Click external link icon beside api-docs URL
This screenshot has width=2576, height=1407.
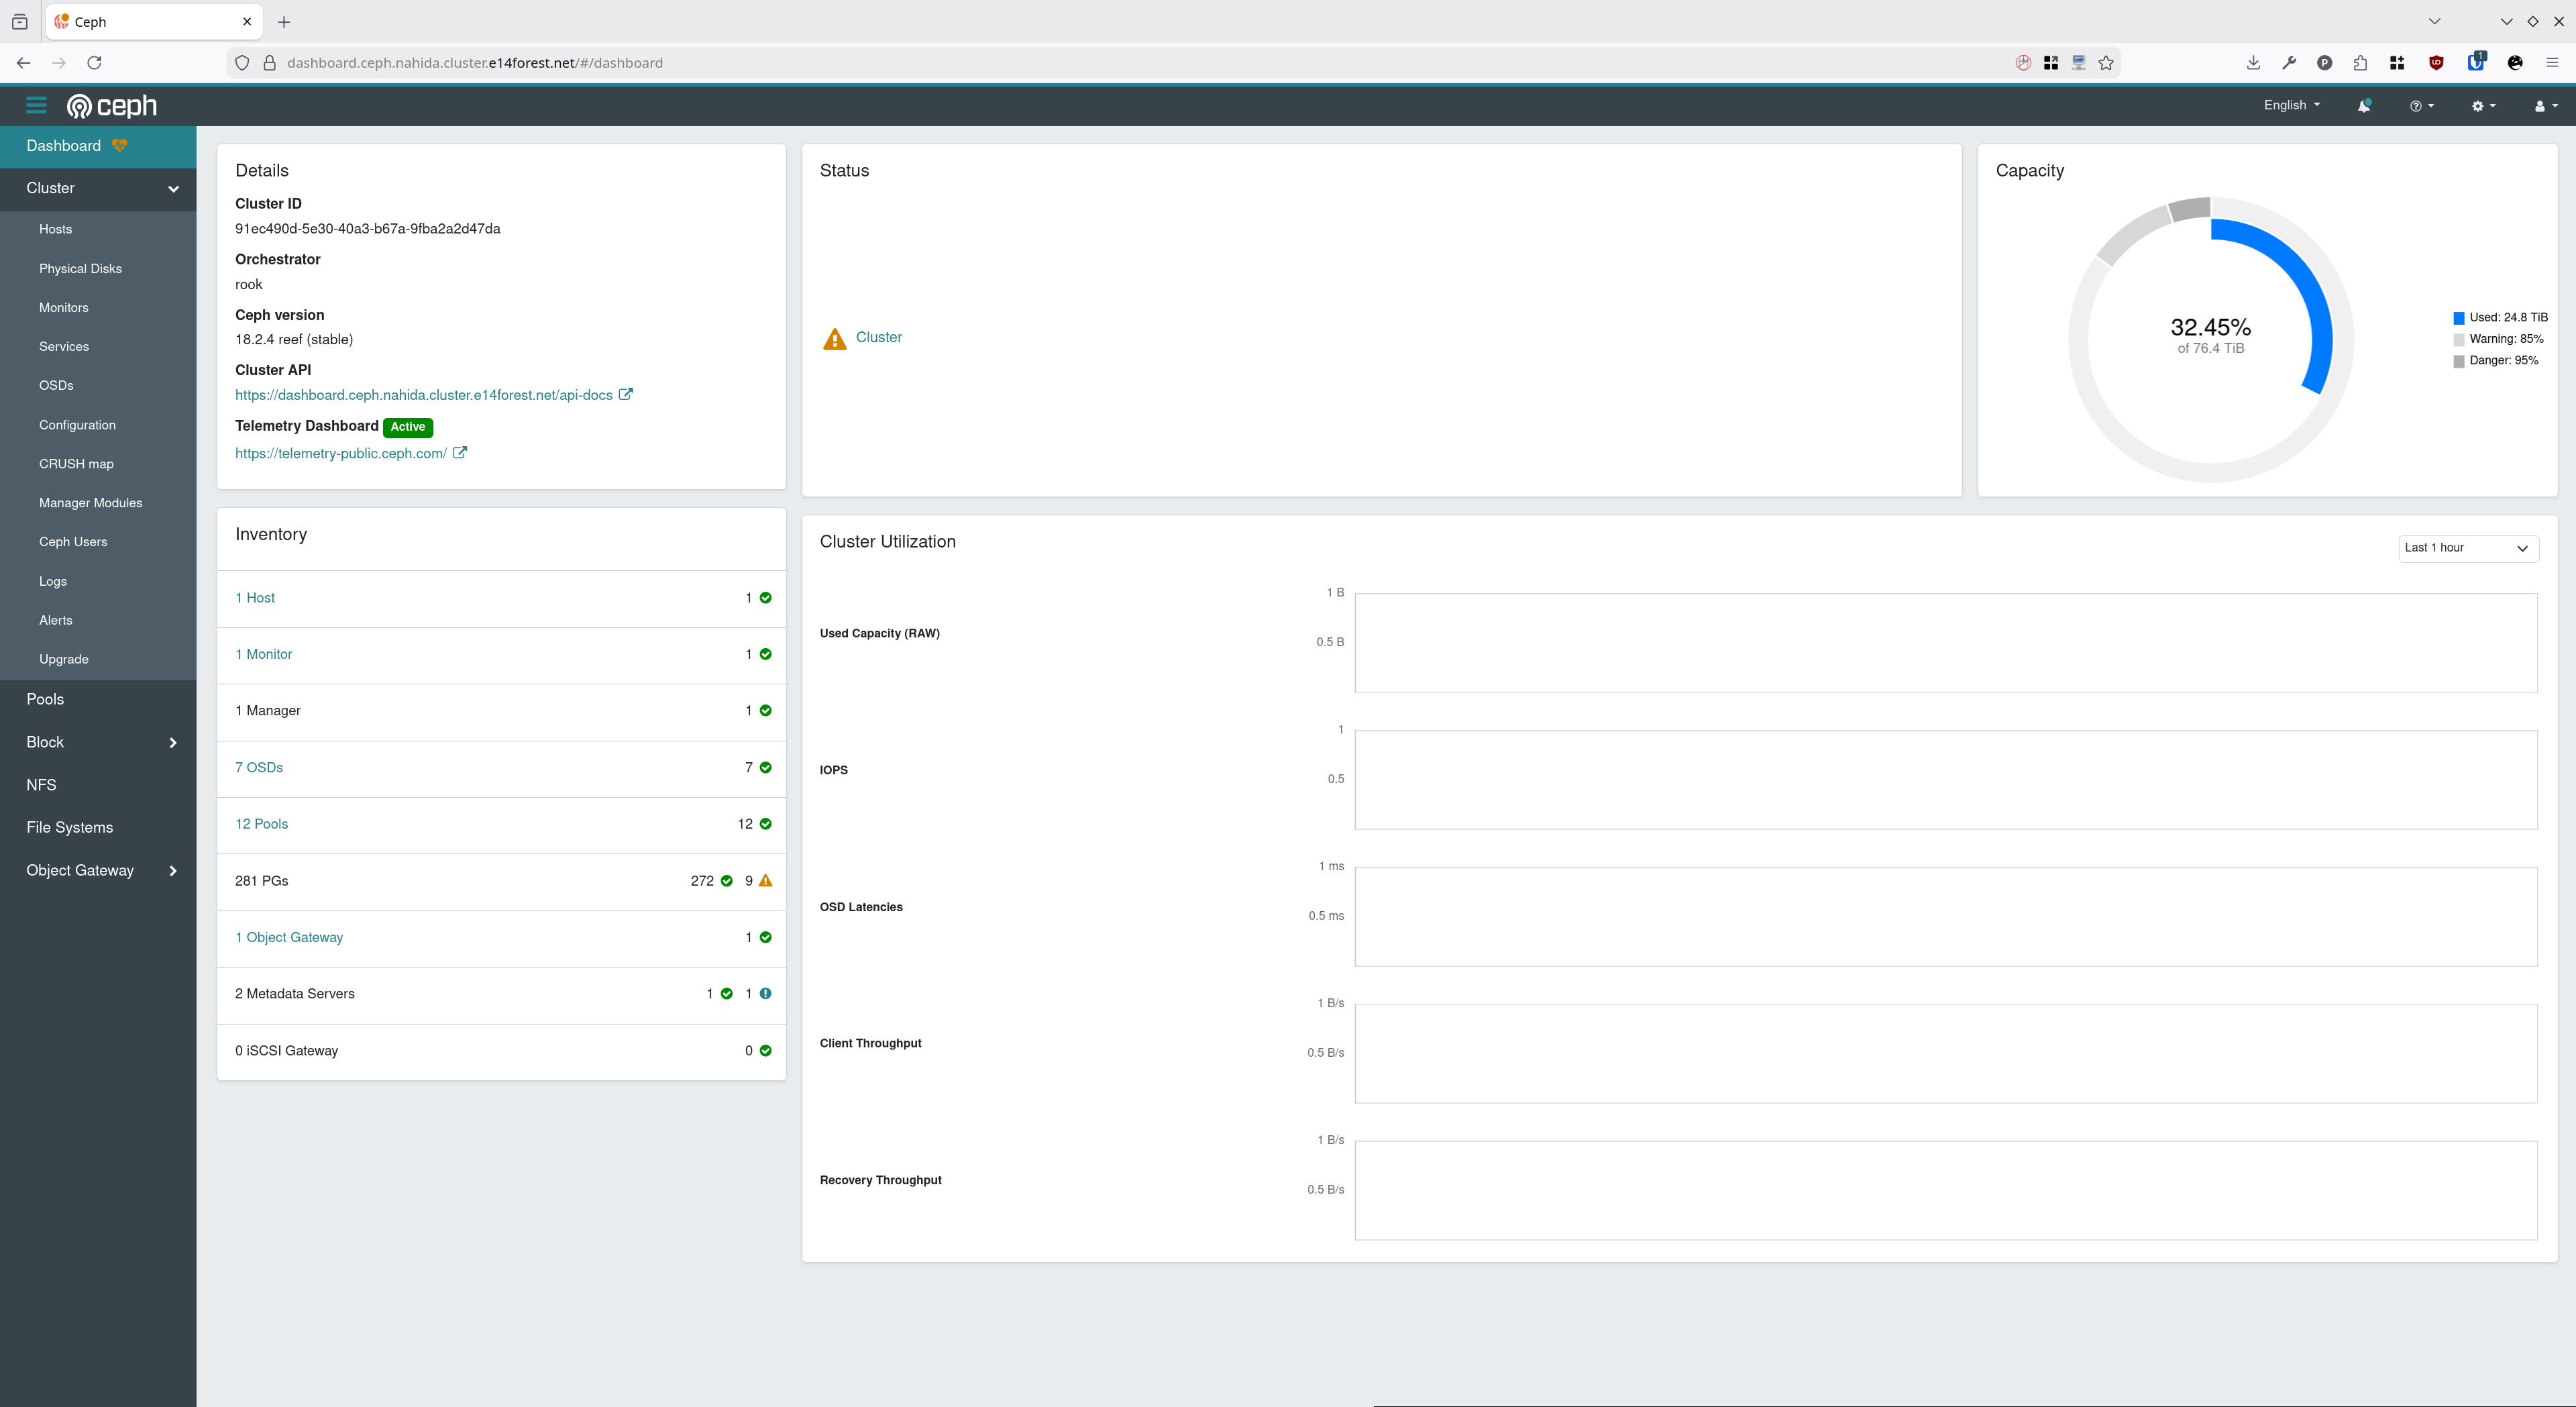pos(626,394)
